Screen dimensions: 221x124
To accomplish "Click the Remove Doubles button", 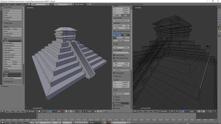I will [x=12, y=78].
